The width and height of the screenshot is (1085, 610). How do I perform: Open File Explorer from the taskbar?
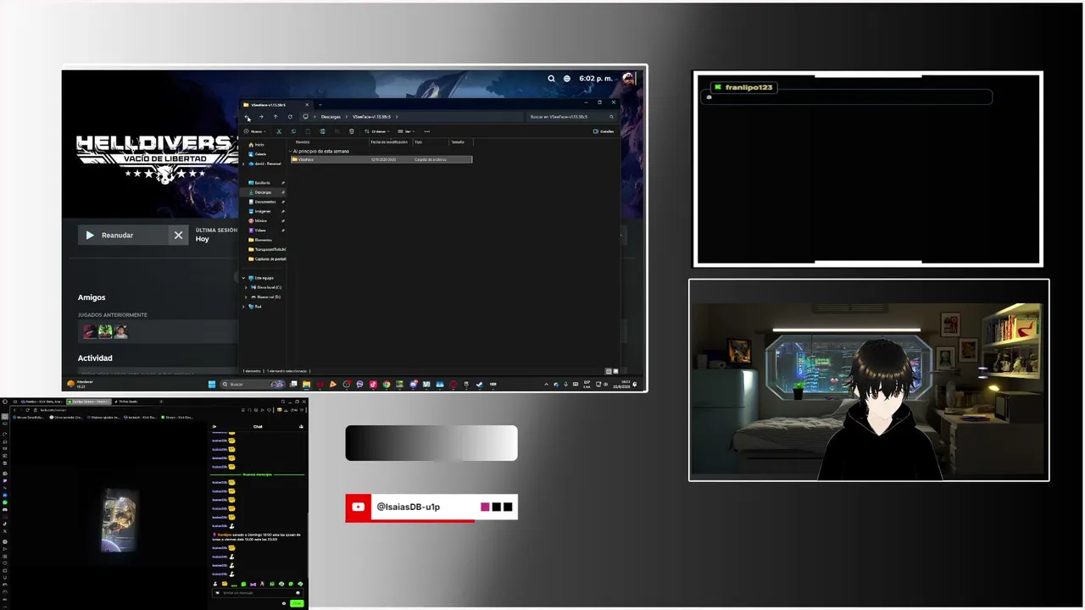[x=306, y=384]
